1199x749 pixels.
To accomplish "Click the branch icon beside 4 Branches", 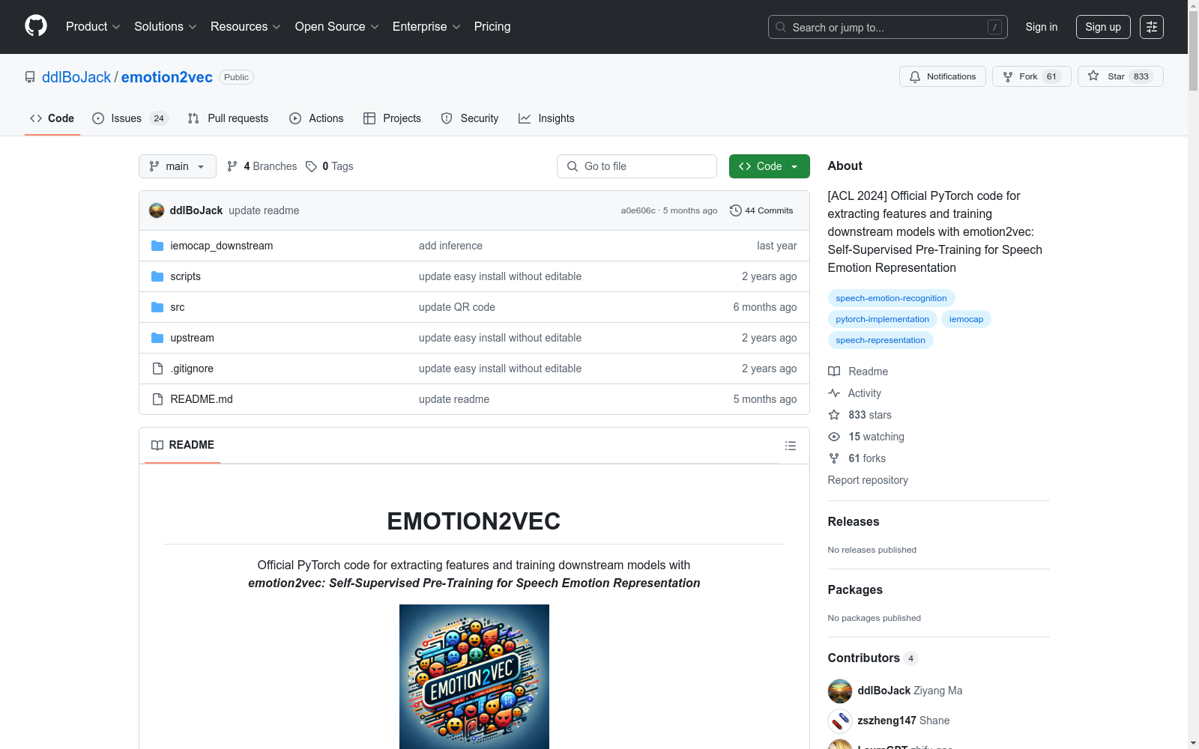I will point(232,166).
